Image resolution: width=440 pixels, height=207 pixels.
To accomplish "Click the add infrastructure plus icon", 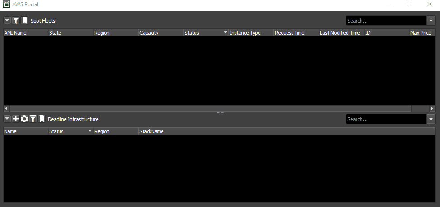I will coord(16,119).
